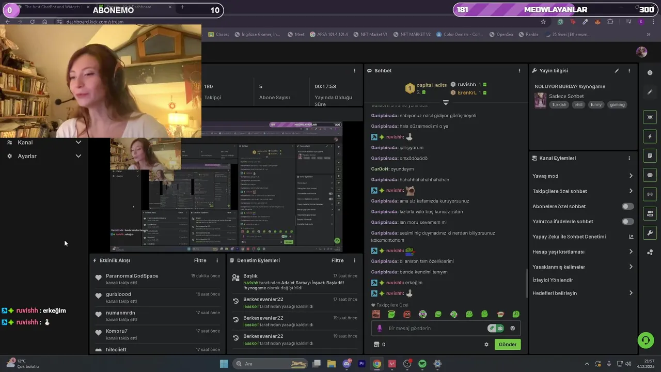Toggle Yalnızca ifadelerle sohbet switch
Viewport: 661px width, 372px height.
(x=627, y=222)
